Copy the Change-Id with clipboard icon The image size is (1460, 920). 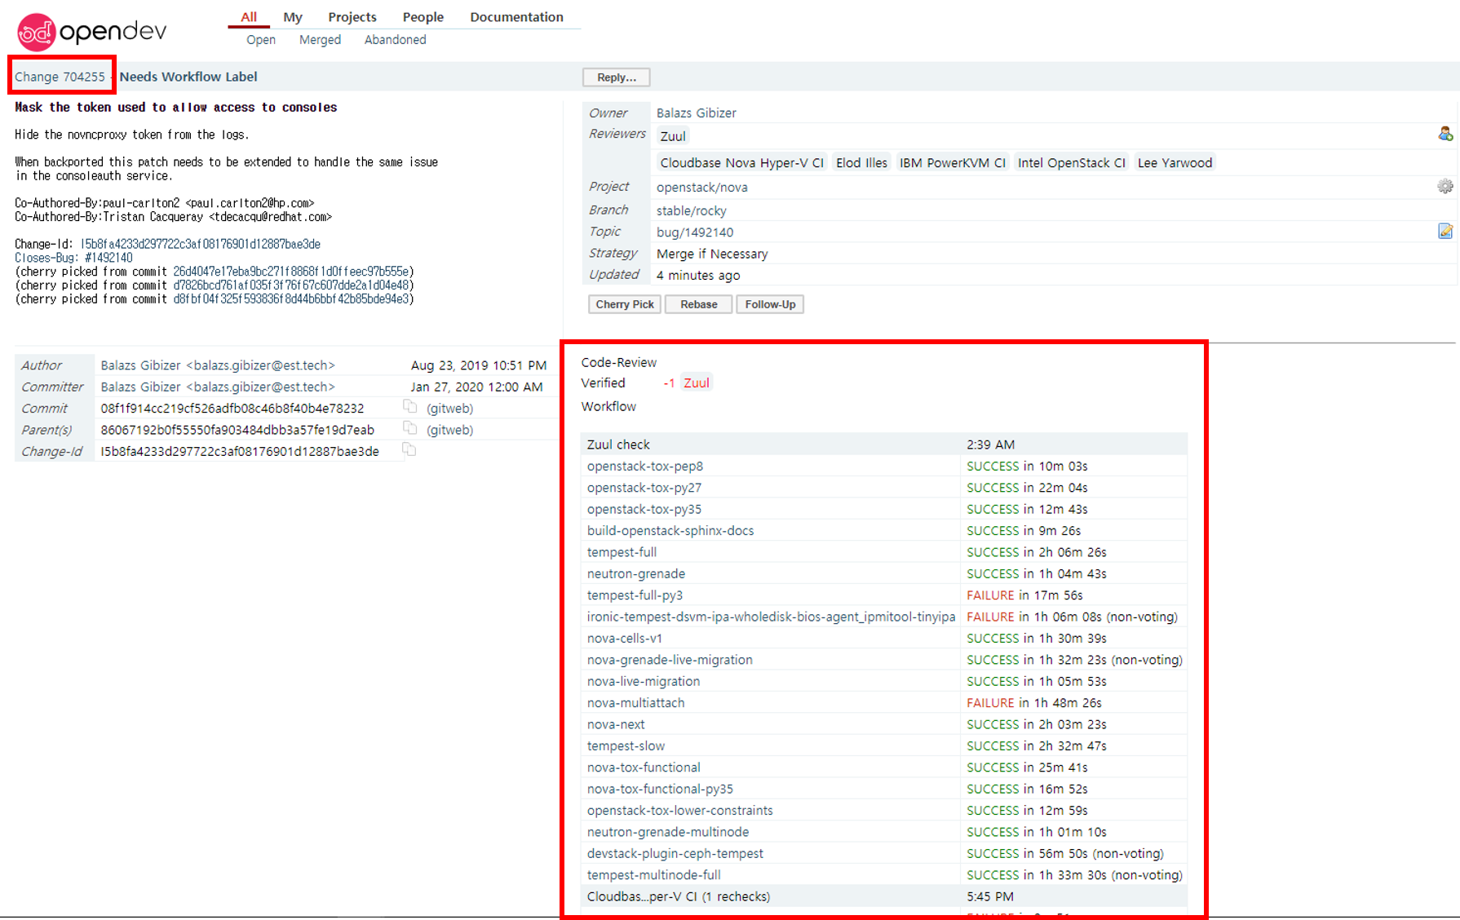tap(409, 450)
